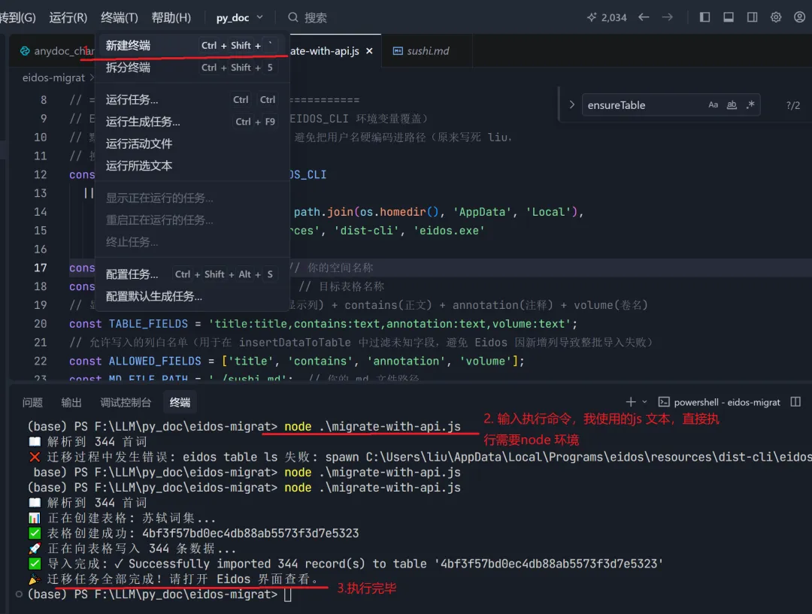Viewport: 812px width, 614px height.
Task: Open the 运行(R) menu
Action: click(68, 17)
